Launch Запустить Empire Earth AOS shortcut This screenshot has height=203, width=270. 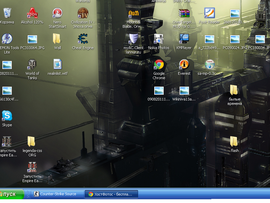32,167
